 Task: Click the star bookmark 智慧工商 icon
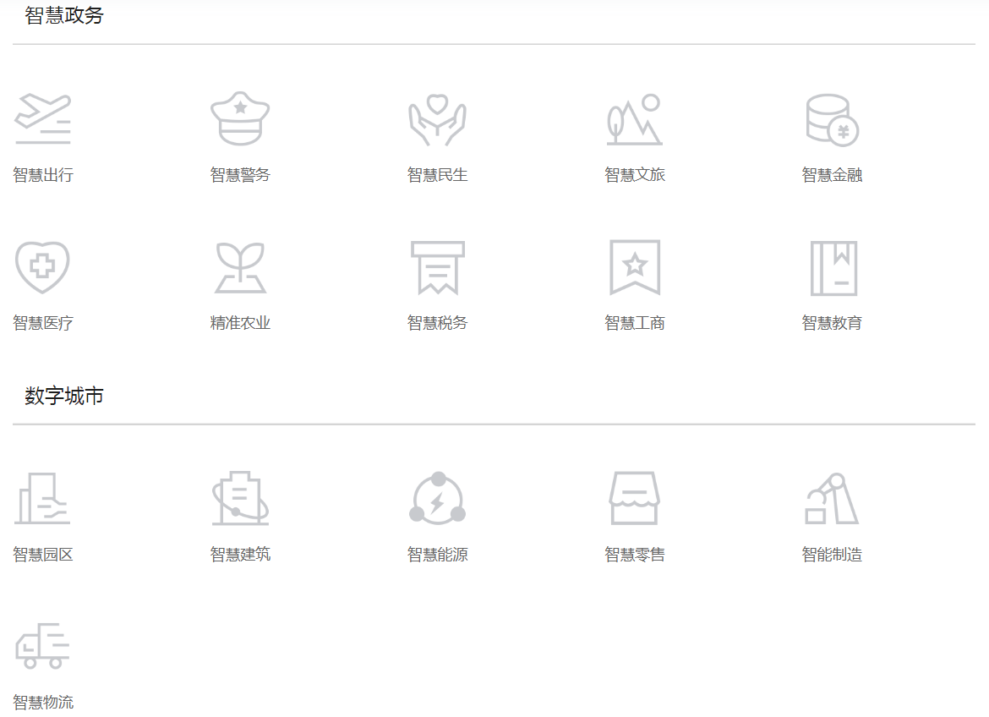tap(634, 267)
